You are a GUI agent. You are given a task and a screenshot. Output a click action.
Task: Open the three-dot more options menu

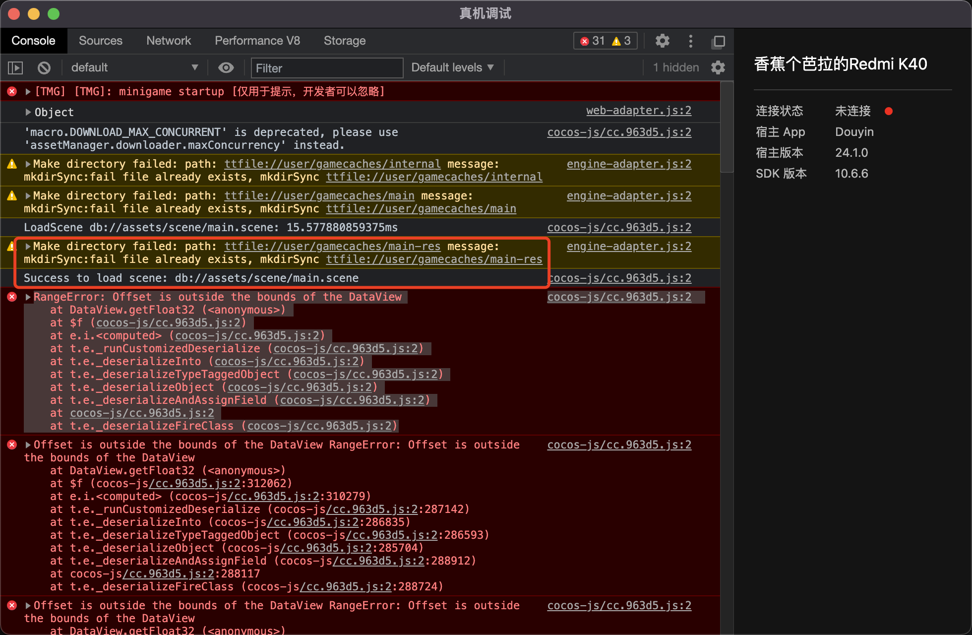(690, 41)
